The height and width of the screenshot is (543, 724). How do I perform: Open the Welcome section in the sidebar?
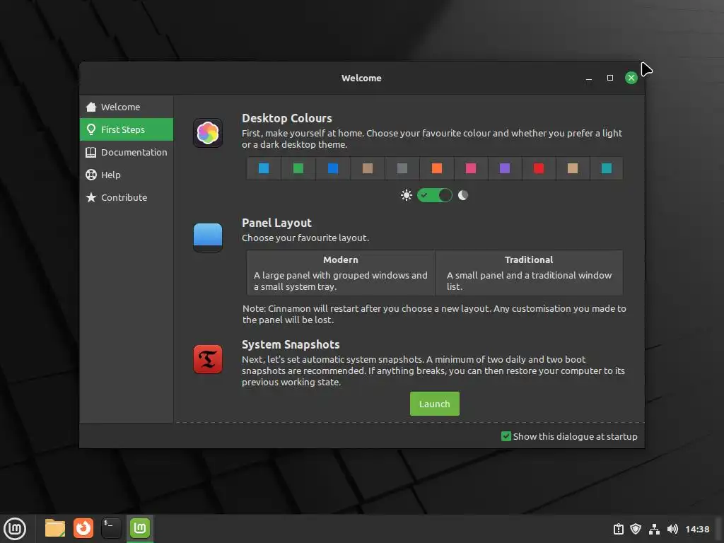click(x=127, y=107)
